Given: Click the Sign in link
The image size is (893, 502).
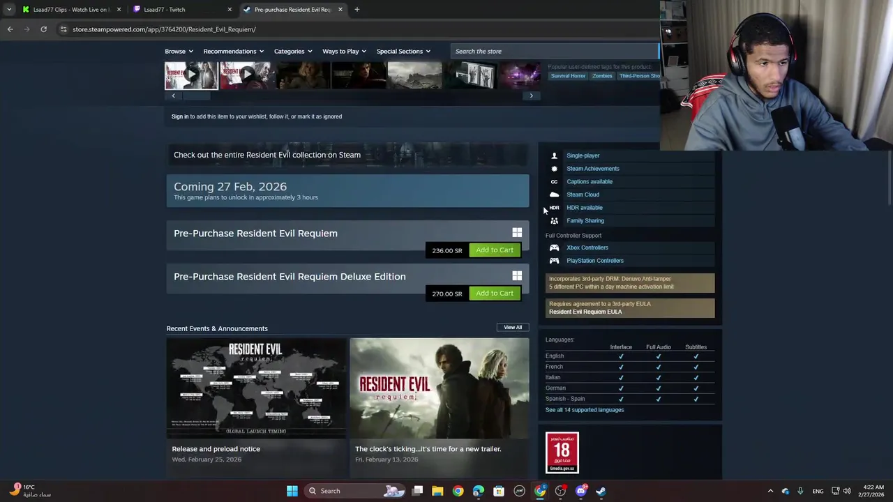Looking at the screenshot, I should tap(180, 116).
